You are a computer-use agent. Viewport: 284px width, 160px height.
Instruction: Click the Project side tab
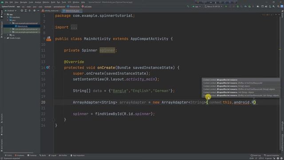point(2,14)
